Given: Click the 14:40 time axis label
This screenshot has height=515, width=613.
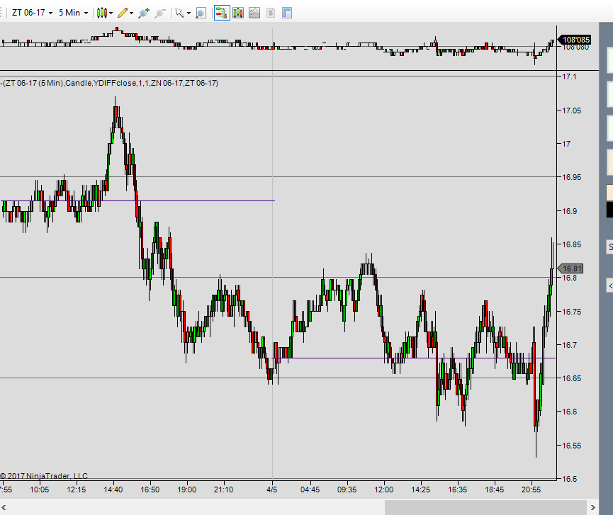Looking at the screenshot, I should click(113, 489).
